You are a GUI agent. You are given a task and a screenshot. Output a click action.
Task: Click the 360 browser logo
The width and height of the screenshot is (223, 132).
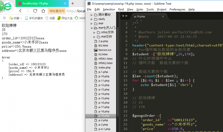coord(6,7)
